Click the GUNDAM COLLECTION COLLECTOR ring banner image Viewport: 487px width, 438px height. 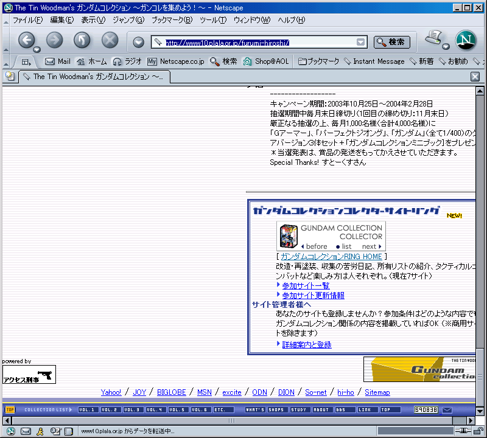click(x=331, y=236)
